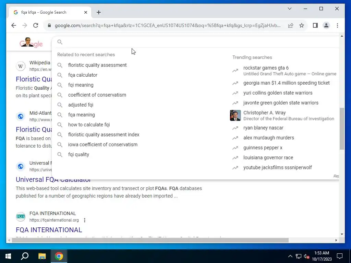Click the address bar URL text
The height and width of the screenshot is (263, 351).
tap(167, 25)
